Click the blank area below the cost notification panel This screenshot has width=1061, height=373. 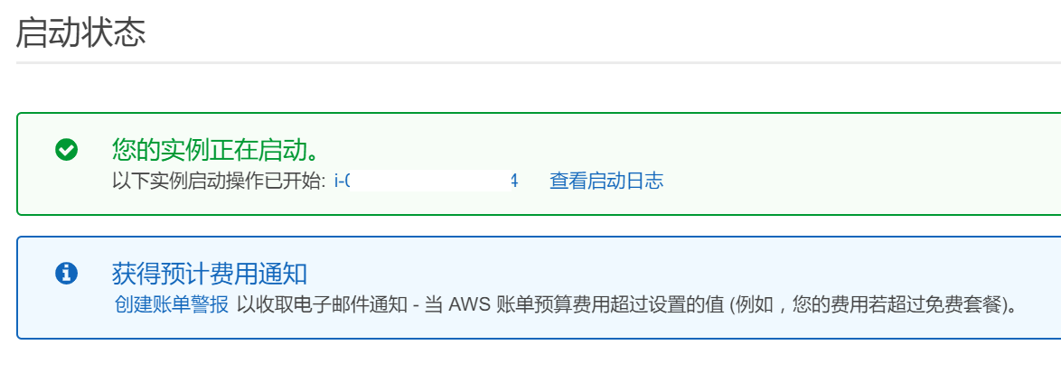tap(539, 356)
